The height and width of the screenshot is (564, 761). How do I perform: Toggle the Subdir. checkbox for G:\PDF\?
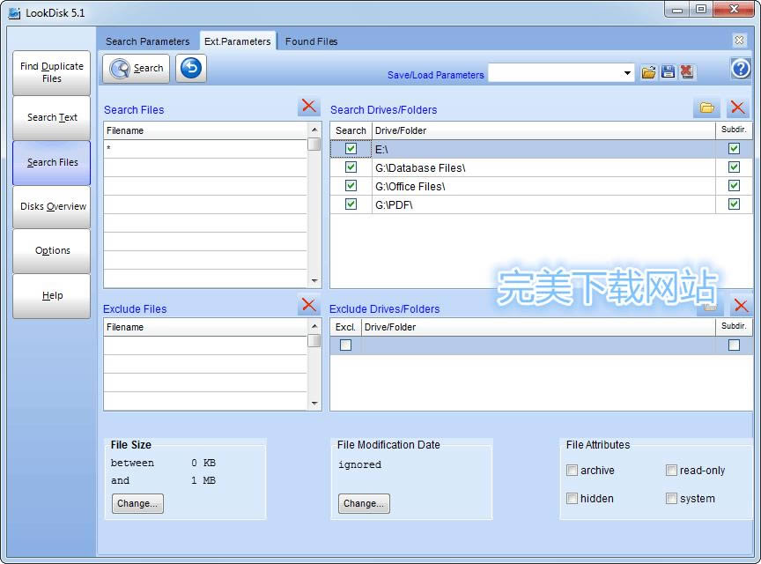pyautogui.click(x=734, y=204)
